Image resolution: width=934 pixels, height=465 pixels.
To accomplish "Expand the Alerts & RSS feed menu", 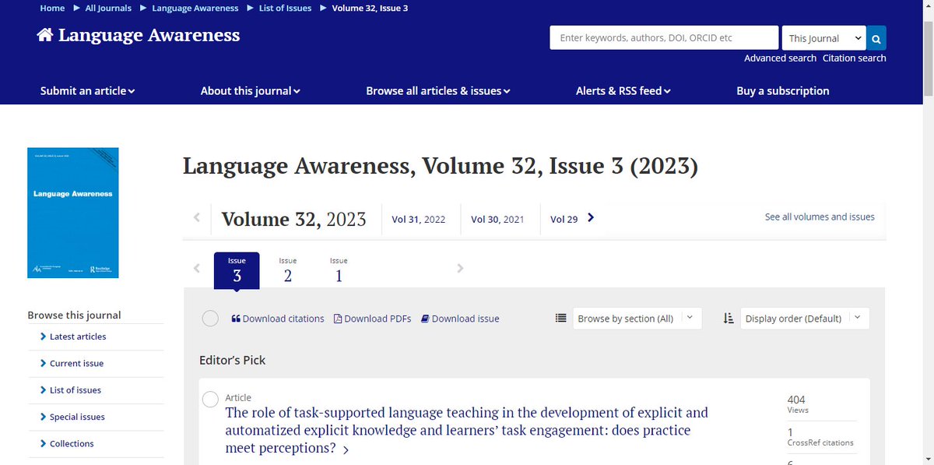I will 623,91.
